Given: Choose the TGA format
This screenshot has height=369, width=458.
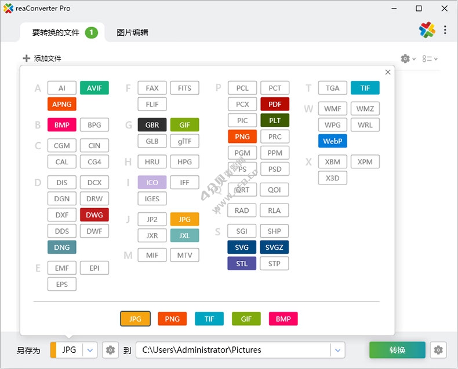Looking at the screenshot, I should click(x=333, y=88).
